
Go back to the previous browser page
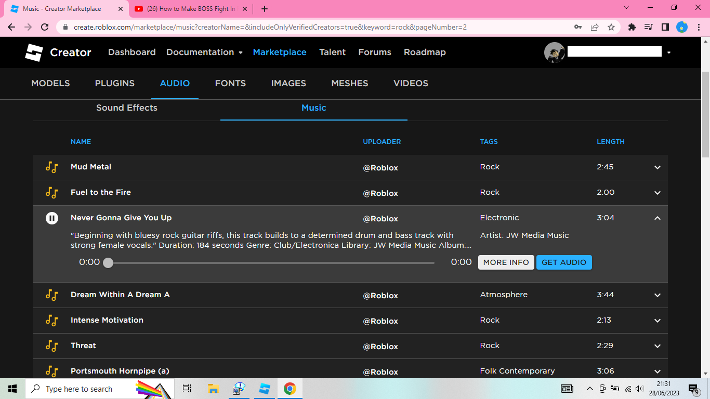tap(11, 27)
